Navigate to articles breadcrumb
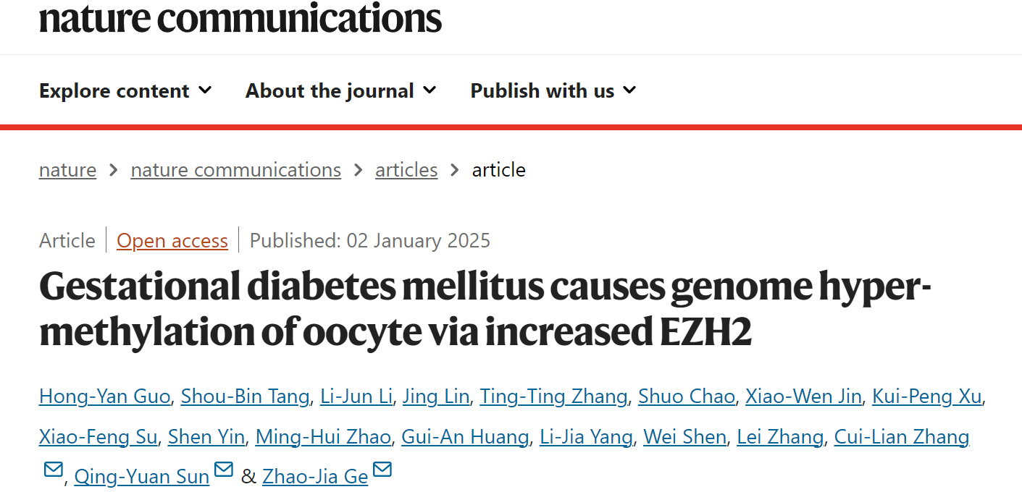This screenshot has width=1022, height=492. (406, 170)
